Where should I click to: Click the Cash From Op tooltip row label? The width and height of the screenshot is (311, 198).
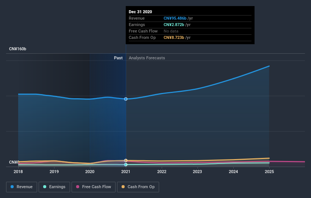click(142, 37)
